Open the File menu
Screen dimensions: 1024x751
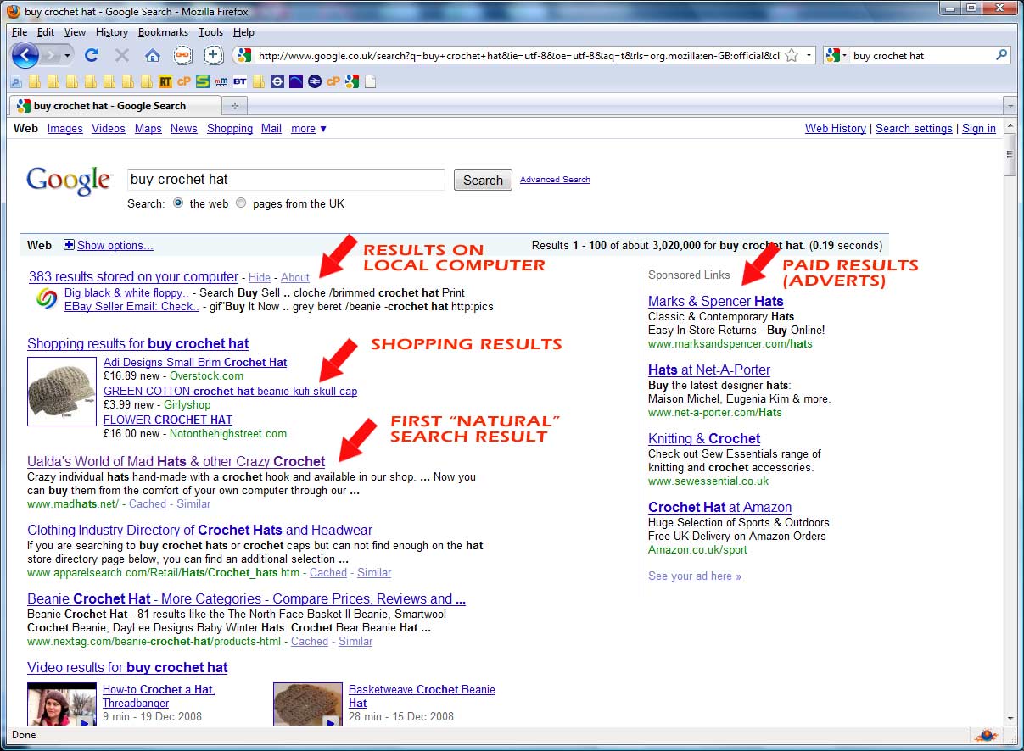(x=20, y=32)
